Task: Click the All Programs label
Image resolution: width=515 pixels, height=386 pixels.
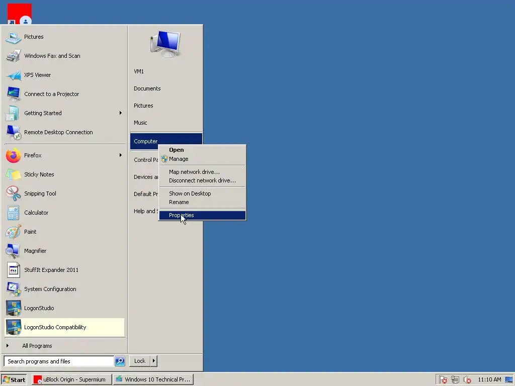Action: [37, 346]
